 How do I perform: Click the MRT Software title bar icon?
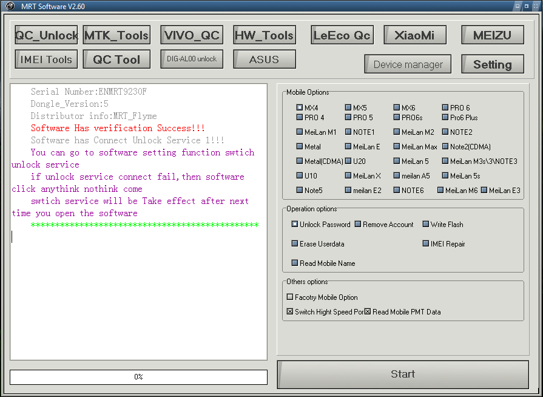10,6
